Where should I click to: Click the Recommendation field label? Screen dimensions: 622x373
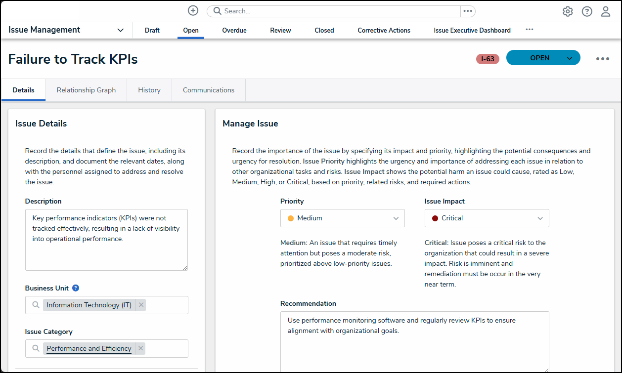point(308,303)
